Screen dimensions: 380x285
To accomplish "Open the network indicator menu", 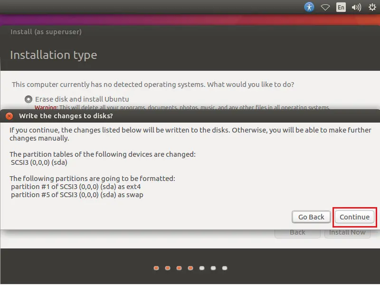I will [x=325, y=7].
